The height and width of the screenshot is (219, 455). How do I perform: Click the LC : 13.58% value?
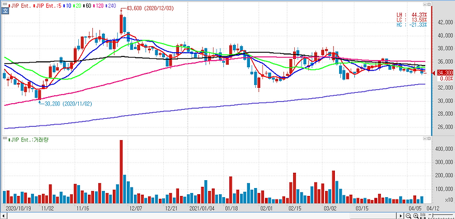[412, 20]
